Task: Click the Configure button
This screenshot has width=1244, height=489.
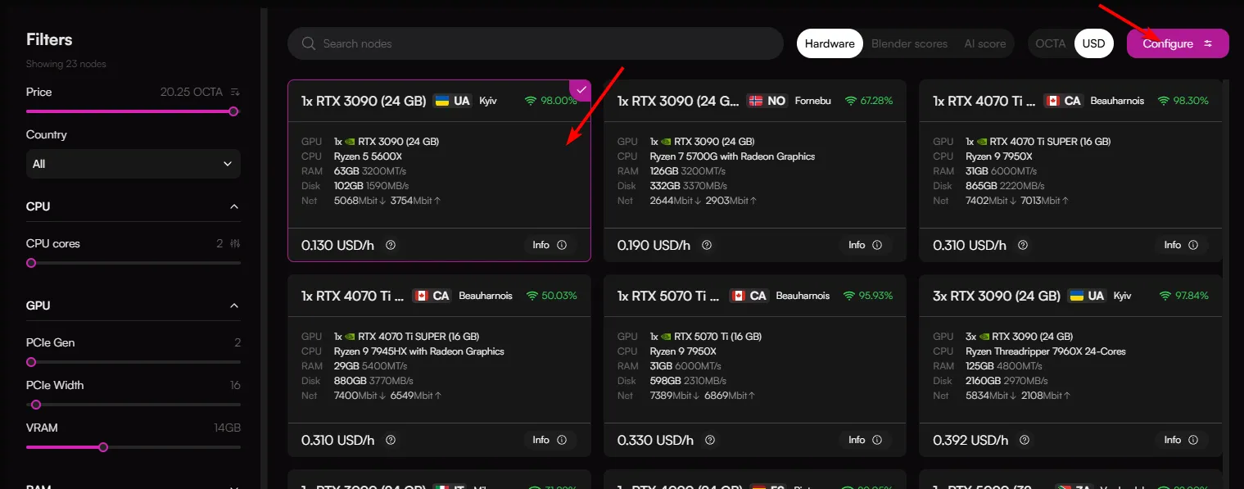Action: point(1178,43)
